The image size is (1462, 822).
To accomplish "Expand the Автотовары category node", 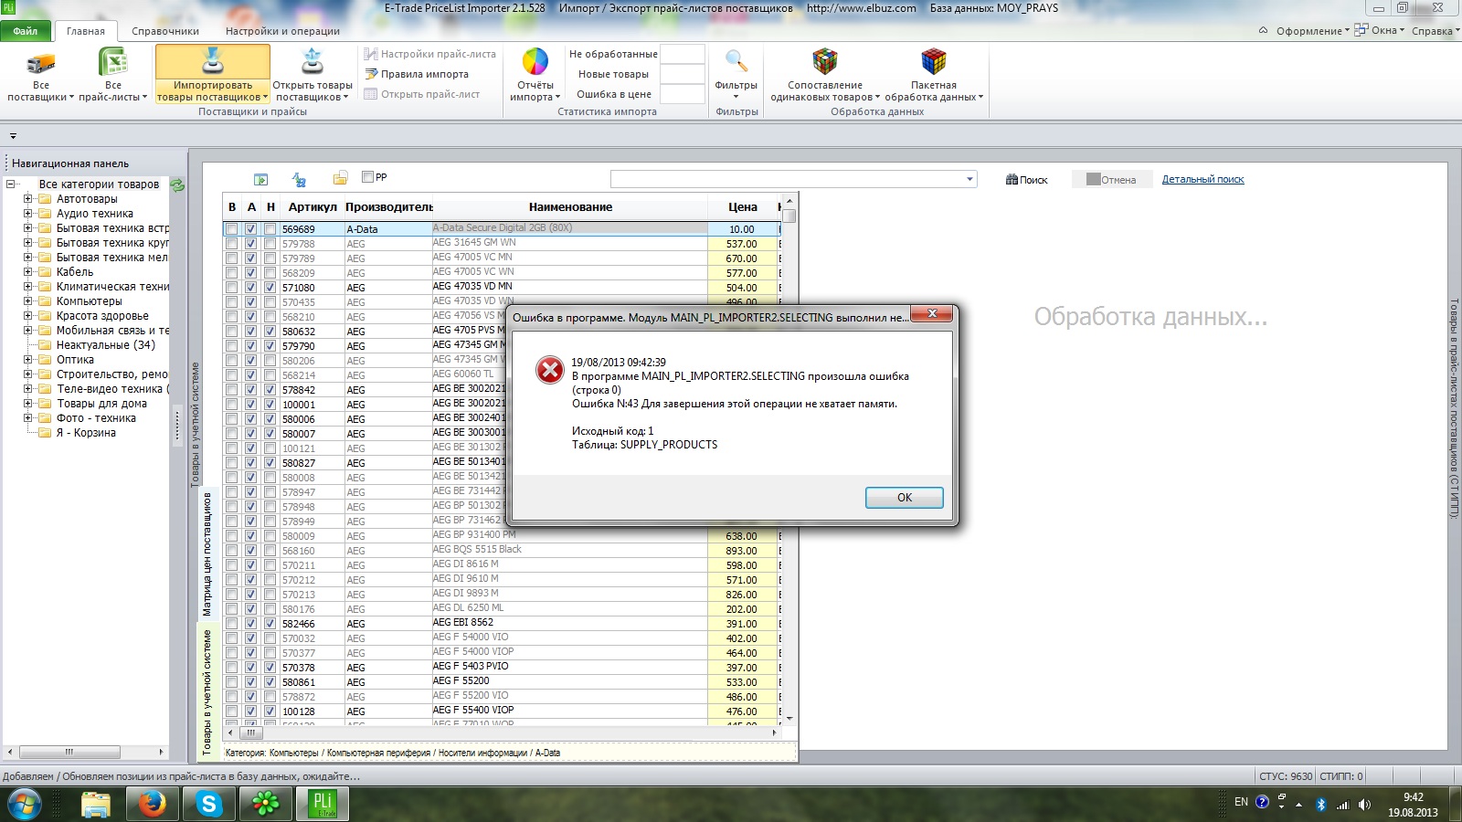I will (x=28, y=199).
